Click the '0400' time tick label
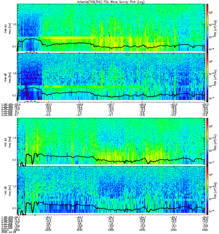Screen dimensions: 219x234 tap(205, 230)
